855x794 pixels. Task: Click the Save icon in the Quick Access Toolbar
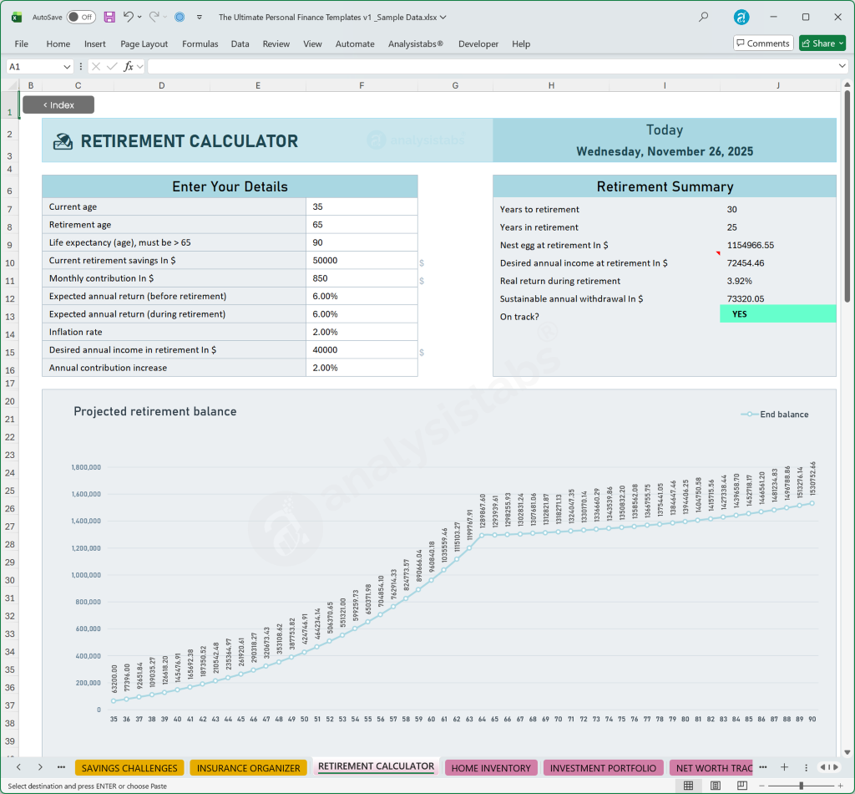[109, 17]
